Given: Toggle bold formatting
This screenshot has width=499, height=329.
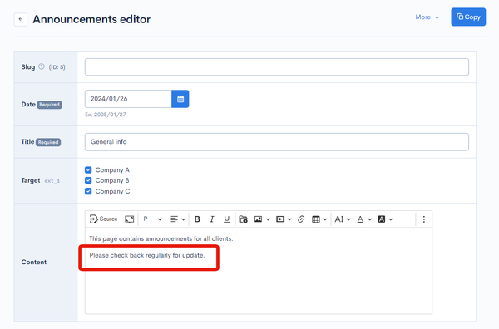Looking at the screenshot, I should 197,219.
